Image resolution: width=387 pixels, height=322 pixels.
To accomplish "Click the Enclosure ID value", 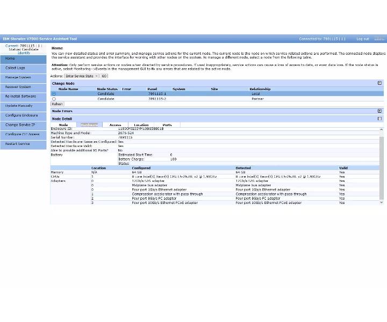I will pyautogui.click(x=141, y=129).
